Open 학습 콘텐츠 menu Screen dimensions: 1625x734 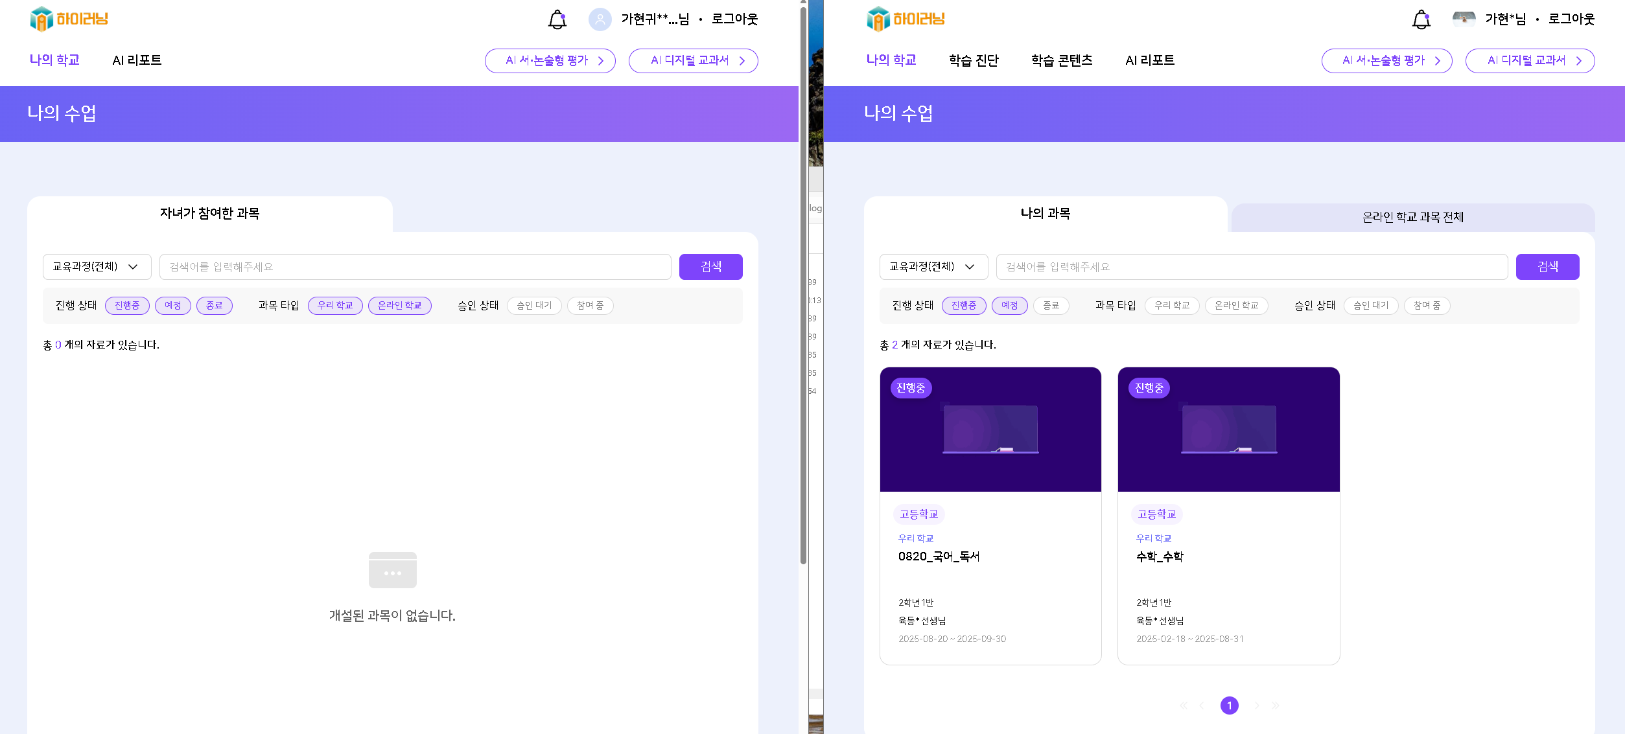click(x=1062, y=60)
